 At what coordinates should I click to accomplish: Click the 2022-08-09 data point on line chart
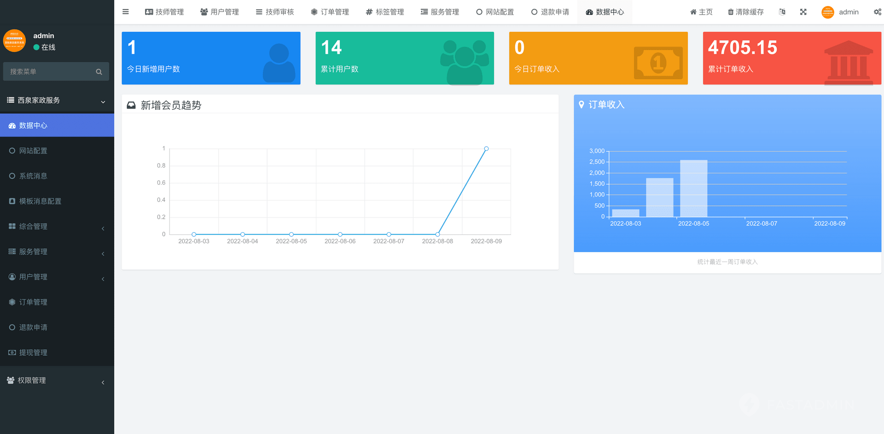(x=486, y=148)
